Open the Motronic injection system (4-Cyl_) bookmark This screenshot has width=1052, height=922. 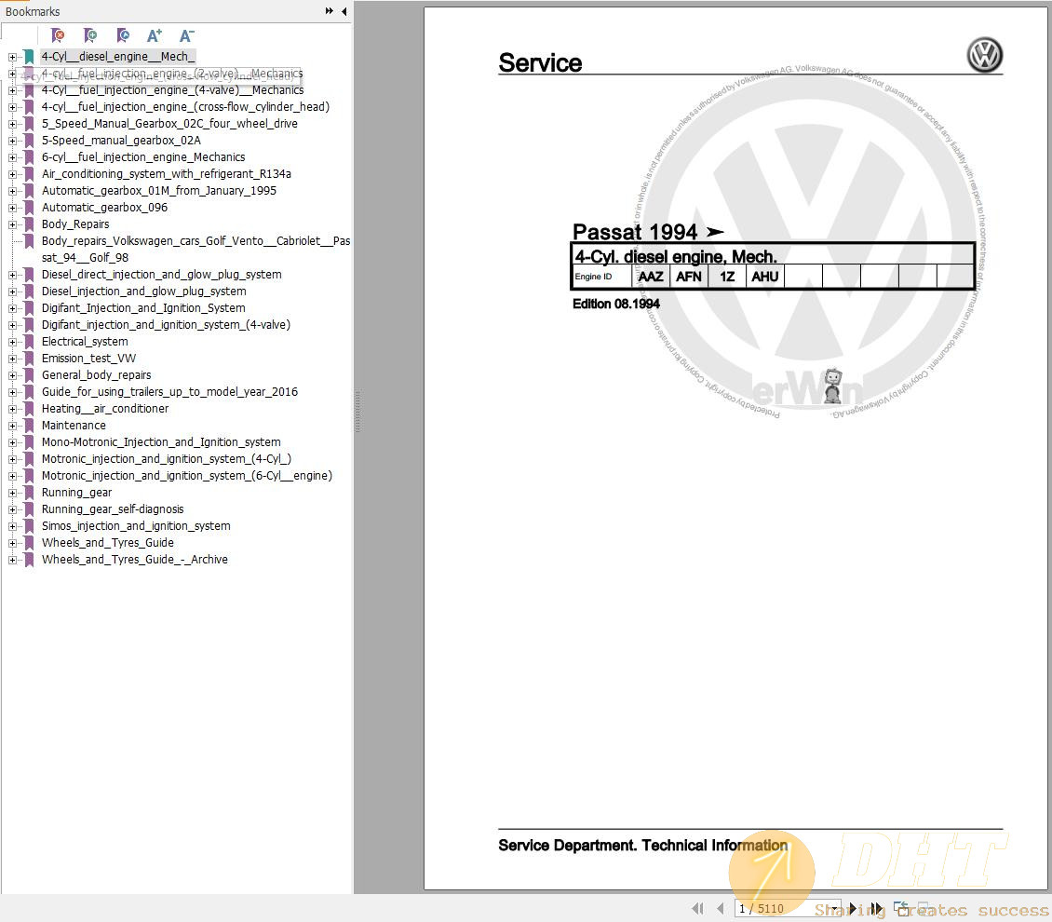(167, 459)
